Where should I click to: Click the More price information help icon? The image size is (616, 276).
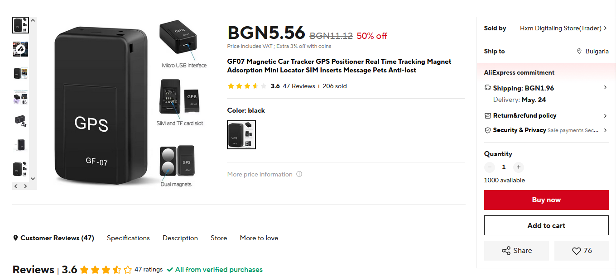(299, 174)
